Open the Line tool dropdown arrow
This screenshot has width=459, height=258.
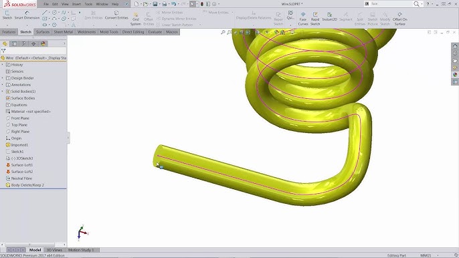pos(49,13)
